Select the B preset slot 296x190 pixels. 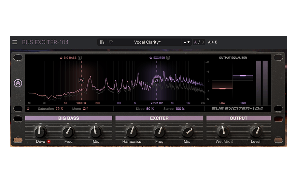[202, 42]
